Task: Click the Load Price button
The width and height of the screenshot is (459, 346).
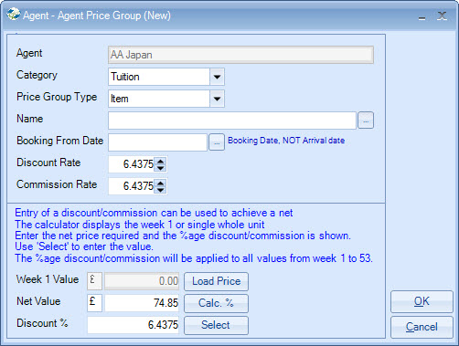Action: pyautogui.click(x=216, y=281)
